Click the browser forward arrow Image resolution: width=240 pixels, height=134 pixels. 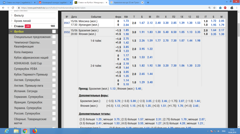[8, 8]
